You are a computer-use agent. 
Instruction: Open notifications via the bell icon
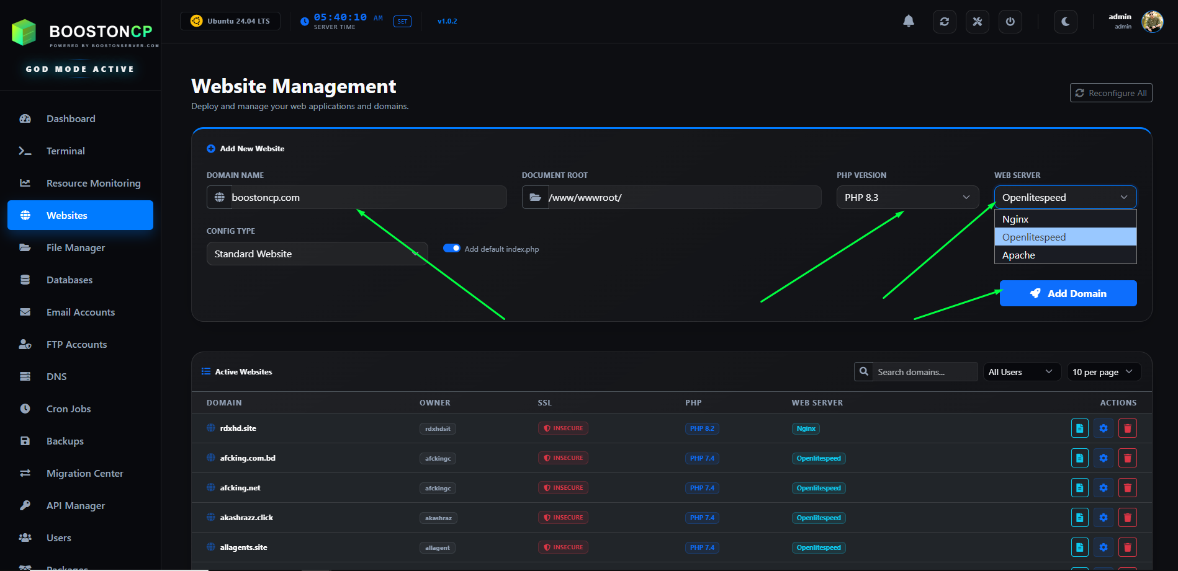pyautogui.click(x=908, y=20)
